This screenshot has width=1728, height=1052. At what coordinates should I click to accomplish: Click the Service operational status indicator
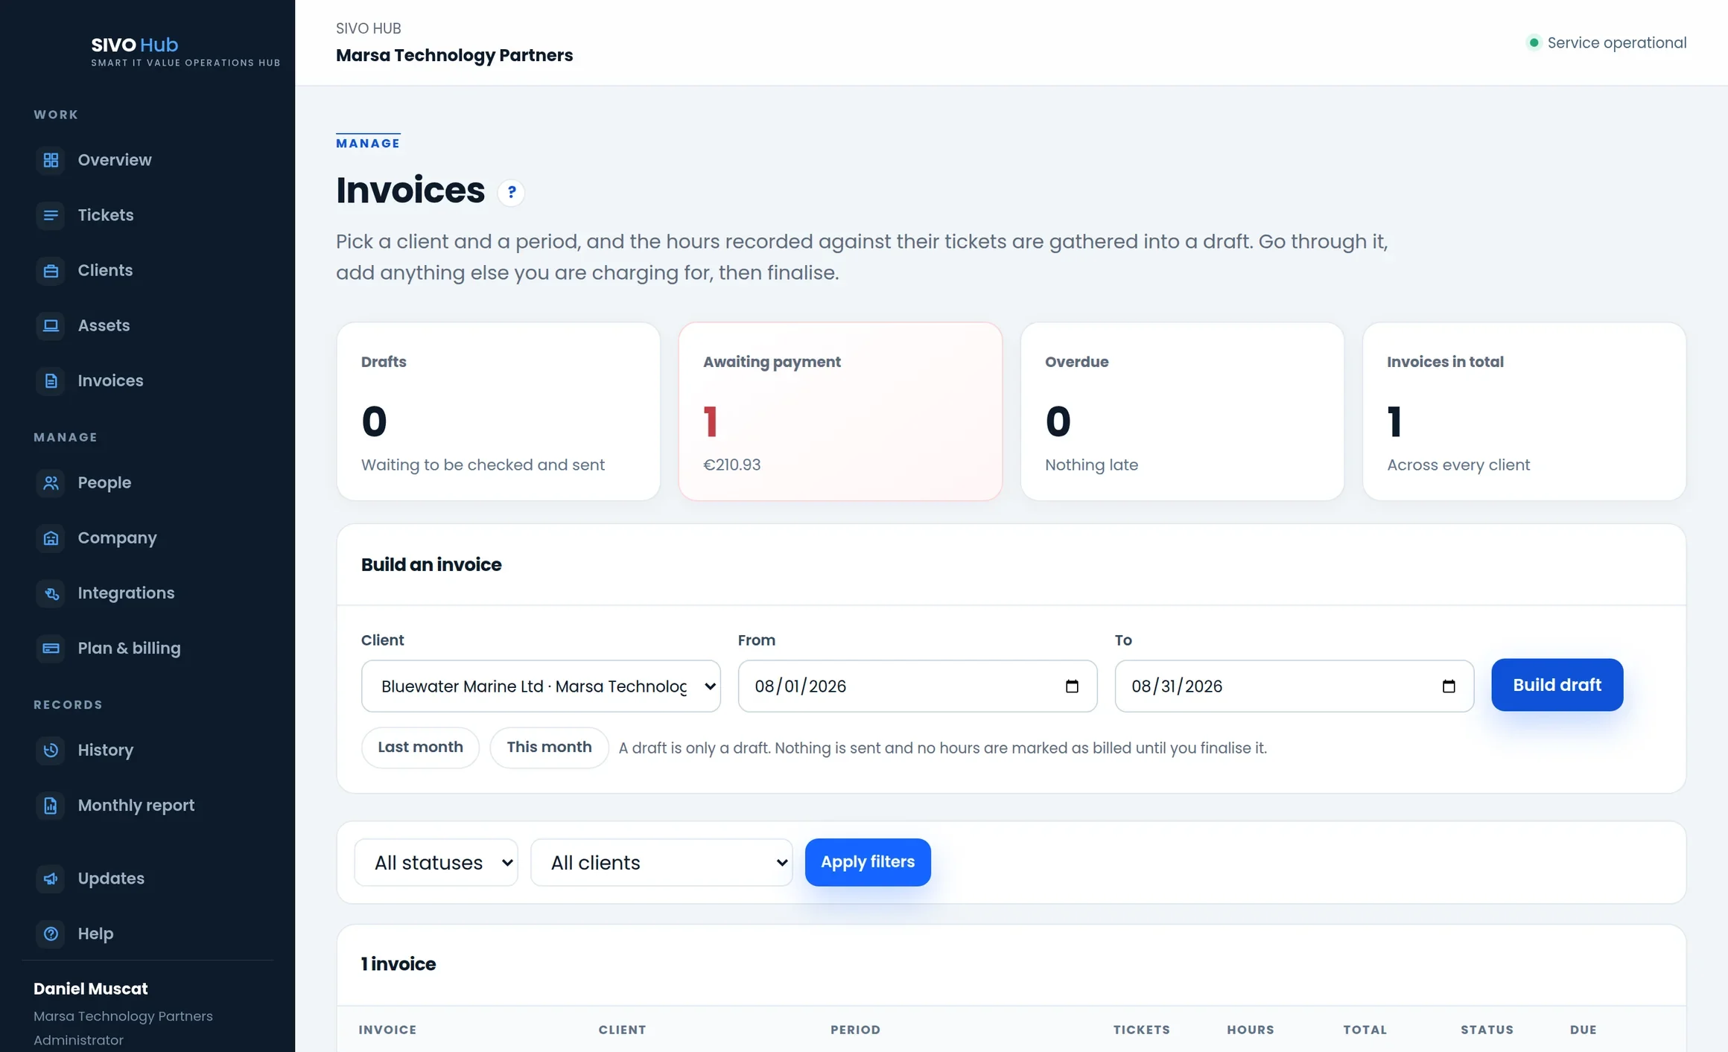click(x=1607, y=42)
